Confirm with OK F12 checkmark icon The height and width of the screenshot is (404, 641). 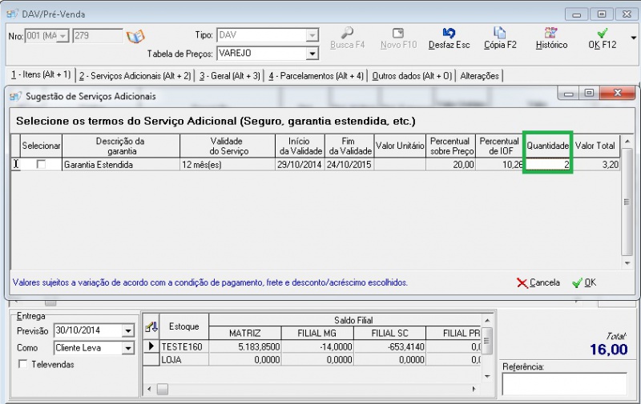pyautogui.click(x=603, y=34)
